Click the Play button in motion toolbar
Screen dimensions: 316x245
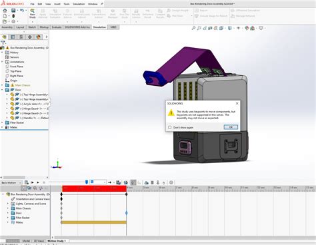click(38, 182)
